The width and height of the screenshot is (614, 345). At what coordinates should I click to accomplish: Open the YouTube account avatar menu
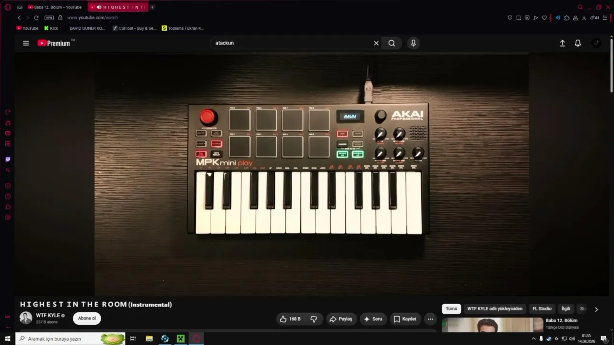(596, 43)
